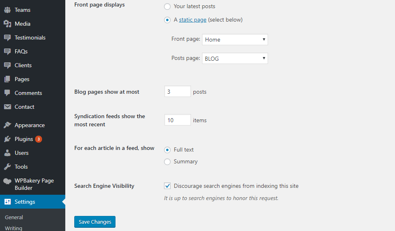Open Contact via the envelope icon

7,107
